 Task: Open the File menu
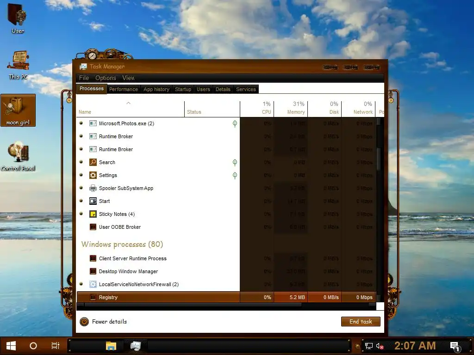click(x=84, y=78)
